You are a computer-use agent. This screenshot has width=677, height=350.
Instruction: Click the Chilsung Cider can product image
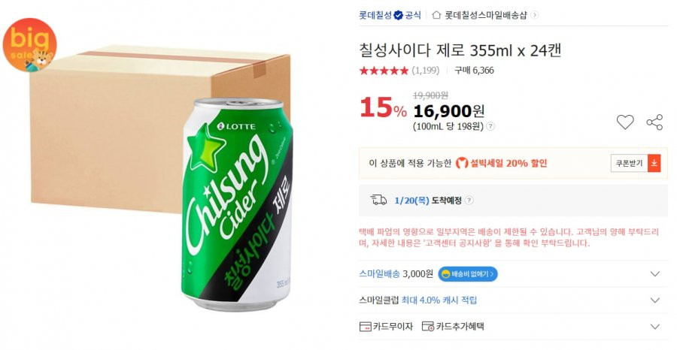(x=237, y=204)
